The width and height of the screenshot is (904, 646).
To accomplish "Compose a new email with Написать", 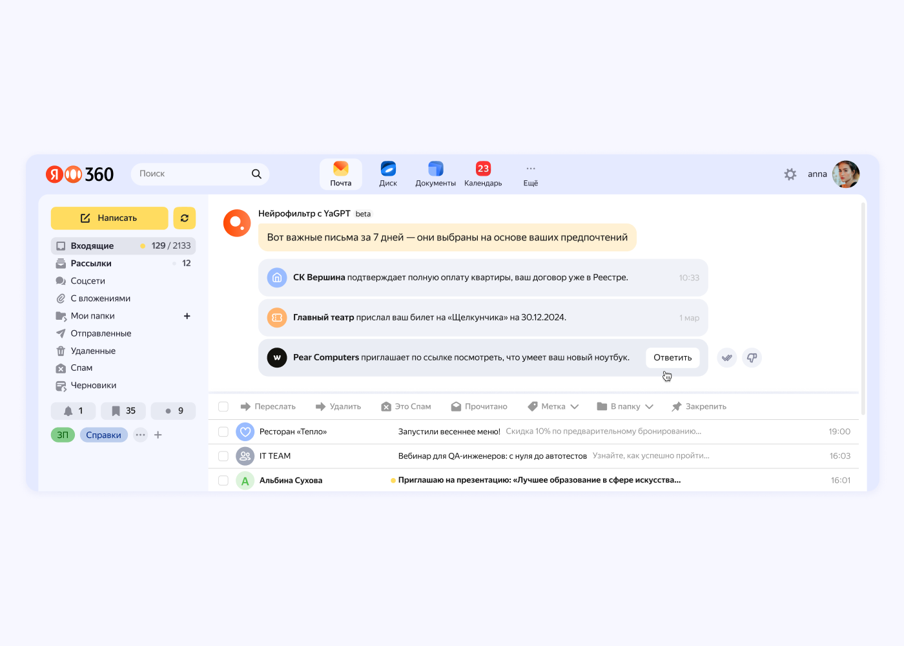I will [x=110, y=218].
